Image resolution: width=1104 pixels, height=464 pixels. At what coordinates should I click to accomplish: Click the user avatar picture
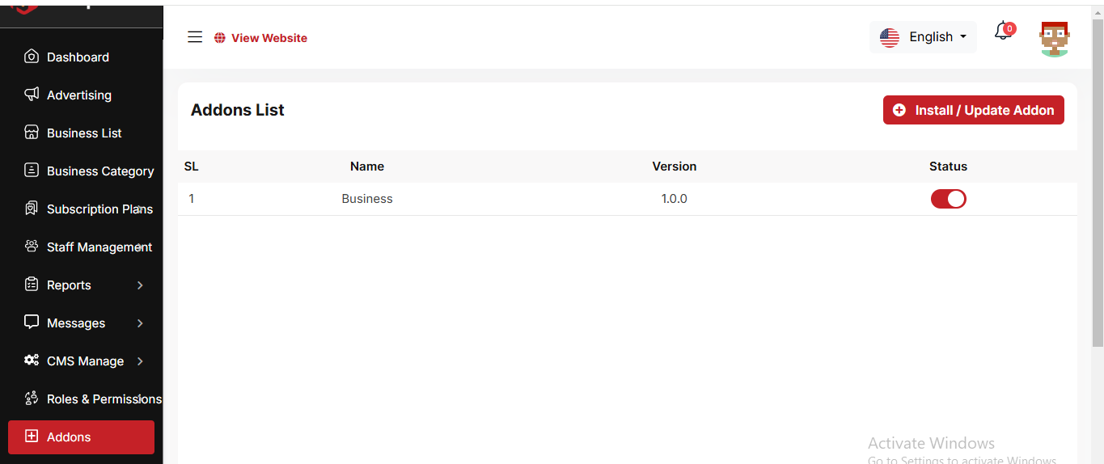click(1054, 38)
